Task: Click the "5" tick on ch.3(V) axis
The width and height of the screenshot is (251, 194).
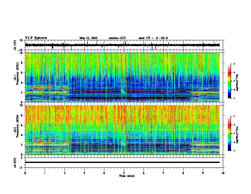Action: pyautogui.click(x=22, y=158)
